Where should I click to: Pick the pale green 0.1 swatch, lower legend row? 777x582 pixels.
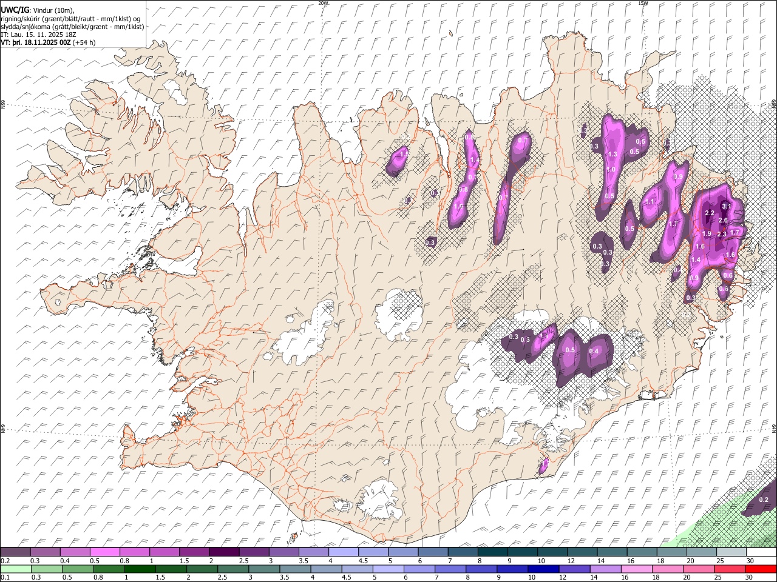16,569
